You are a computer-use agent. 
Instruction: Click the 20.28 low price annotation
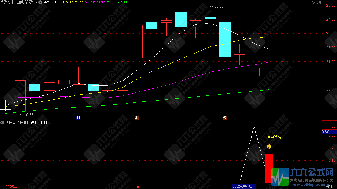point(28,114)
